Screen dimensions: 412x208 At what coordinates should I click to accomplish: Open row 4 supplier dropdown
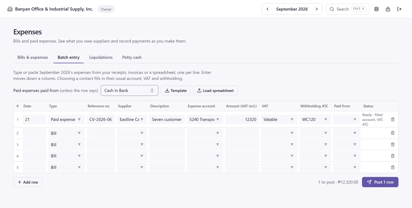click(x=132, y=156)
